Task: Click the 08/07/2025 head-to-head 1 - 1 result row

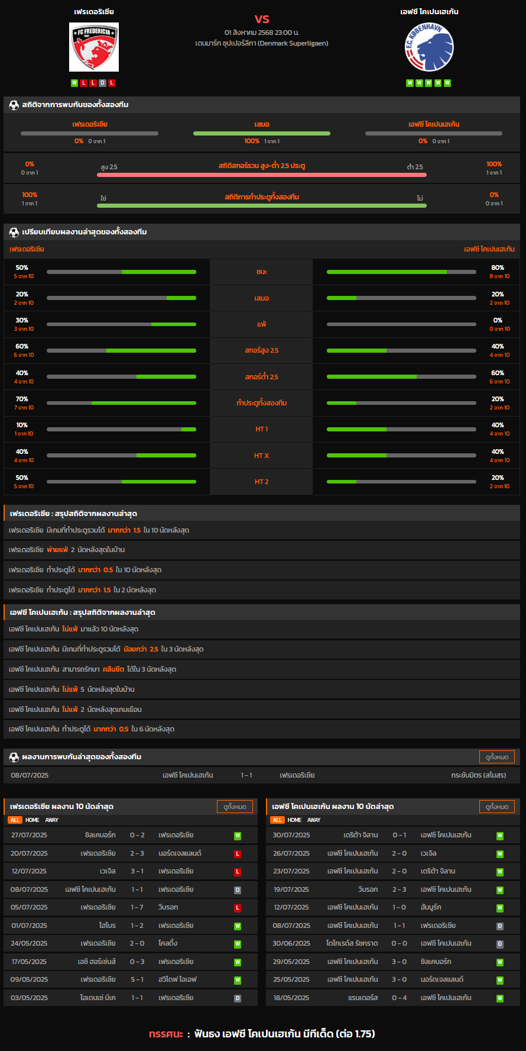Action: pyautogui.click(x=262, y=775)
